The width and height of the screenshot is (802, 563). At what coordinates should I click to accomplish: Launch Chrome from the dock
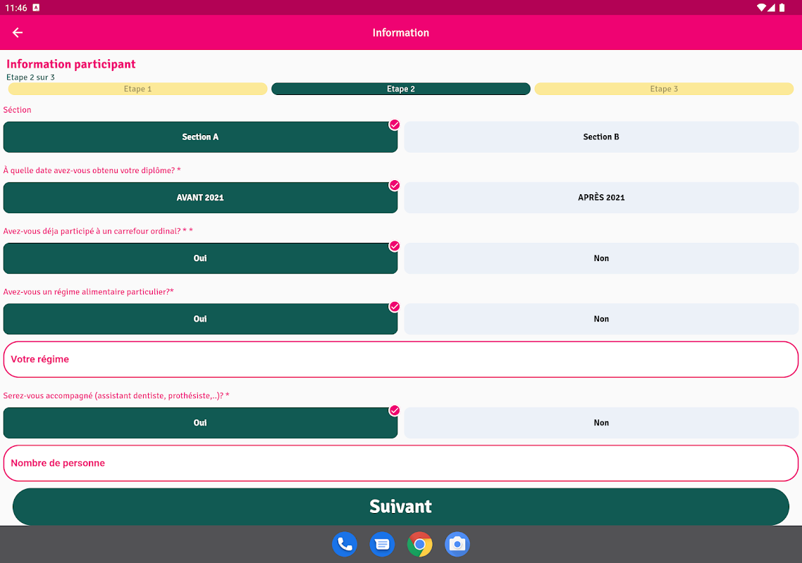pyautogui.click(x=419, y=544)
